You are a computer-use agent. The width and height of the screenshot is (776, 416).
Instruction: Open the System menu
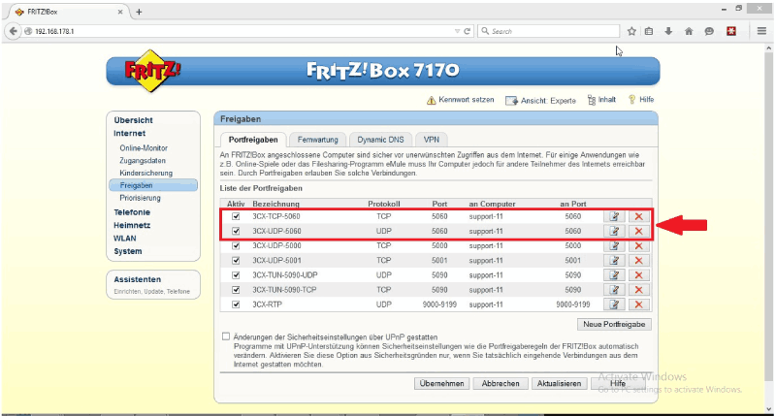[128, 251]
